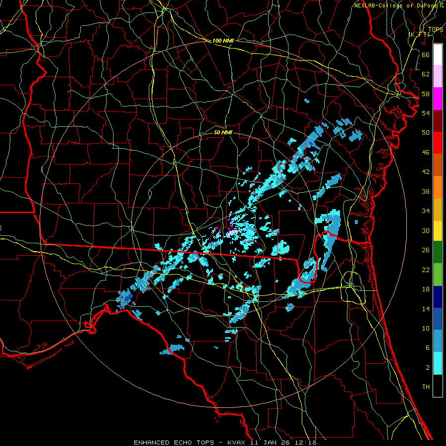Click the legend value 18
The height and width of the screenshot is (446, 446).
coord(426,289)
